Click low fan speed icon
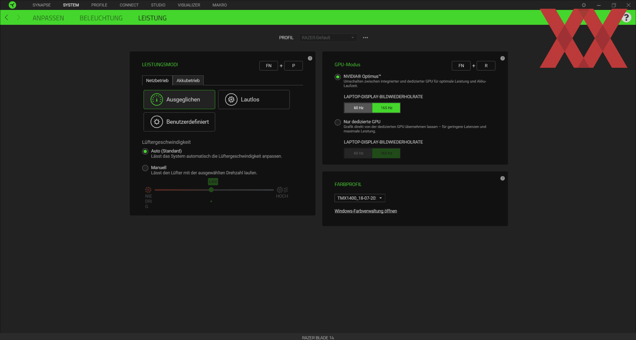 [x=148, y=190]
